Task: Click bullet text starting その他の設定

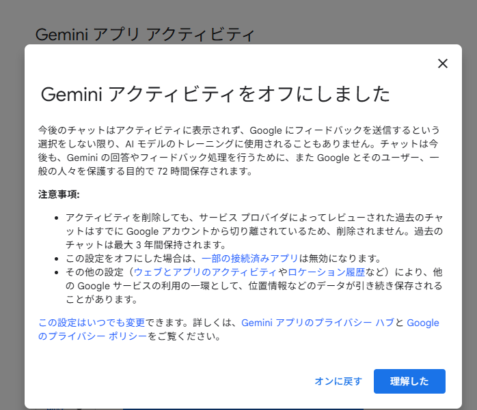Action: click(103, 272)
